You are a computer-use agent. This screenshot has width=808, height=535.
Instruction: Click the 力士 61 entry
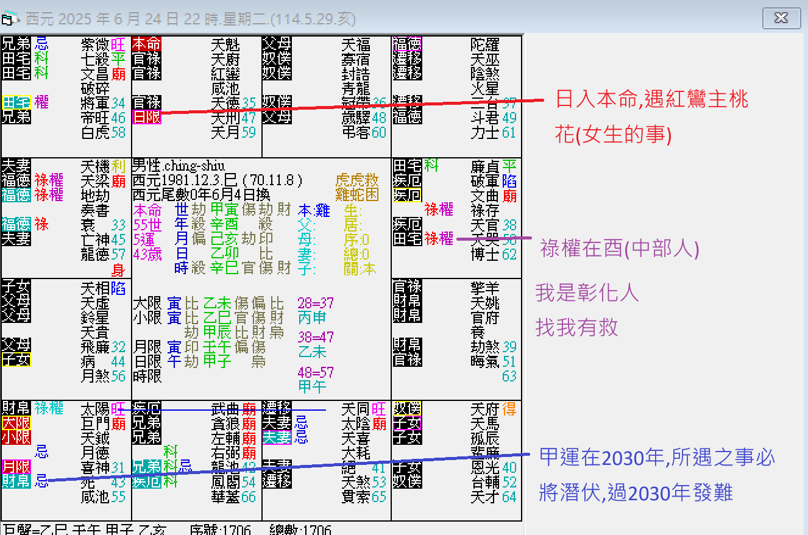pos(494,132)
